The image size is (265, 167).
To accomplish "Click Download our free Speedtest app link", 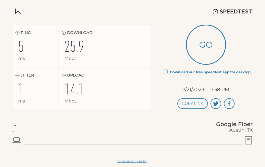I will [211, 72].
